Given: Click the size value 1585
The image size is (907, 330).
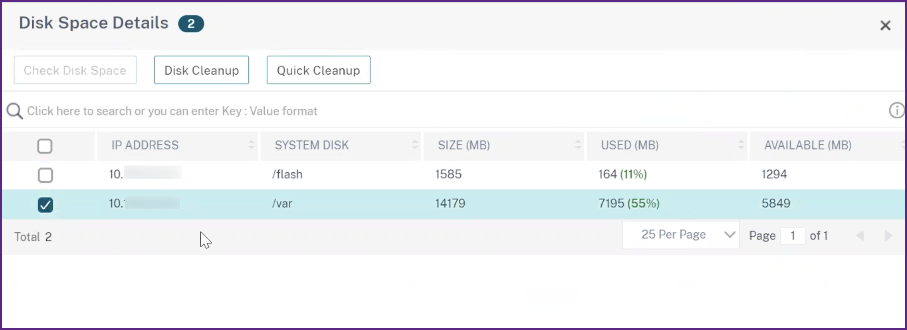Looking at the screenshot, I should point(448,174).
